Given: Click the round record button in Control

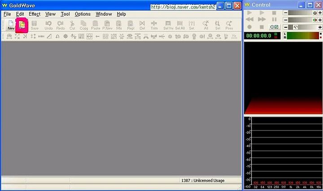Looking at the screenshot, I should tap(249, 27).
